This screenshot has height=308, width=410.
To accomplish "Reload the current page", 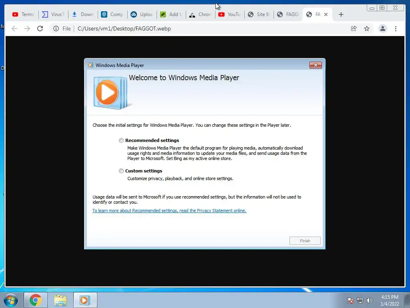I will point(40,28).
